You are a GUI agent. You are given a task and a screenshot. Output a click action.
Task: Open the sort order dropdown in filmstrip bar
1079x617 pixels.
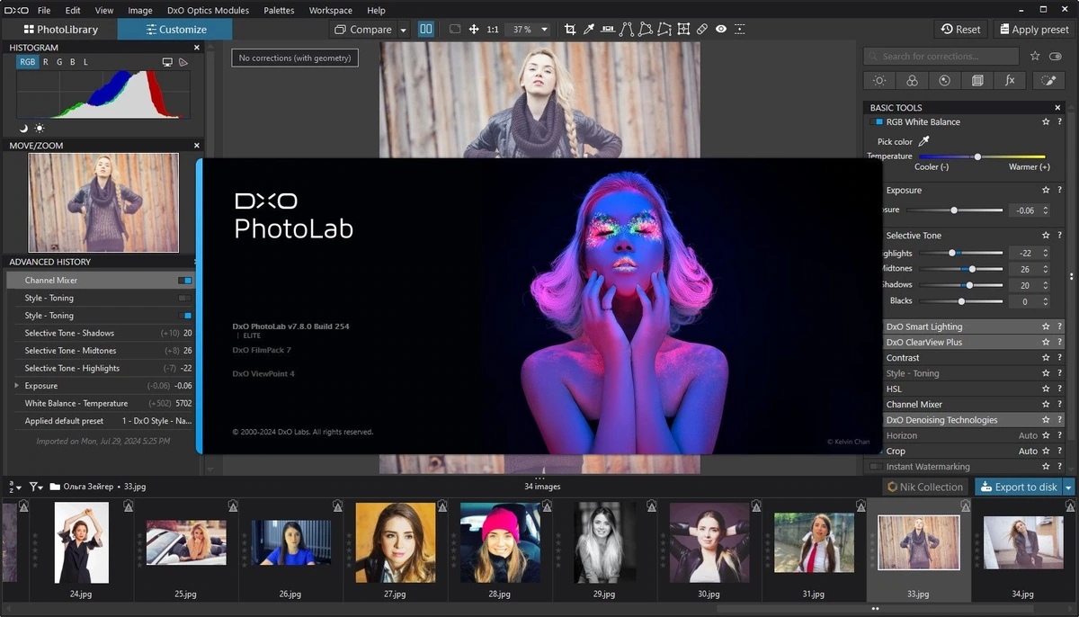tap(14, 487)
